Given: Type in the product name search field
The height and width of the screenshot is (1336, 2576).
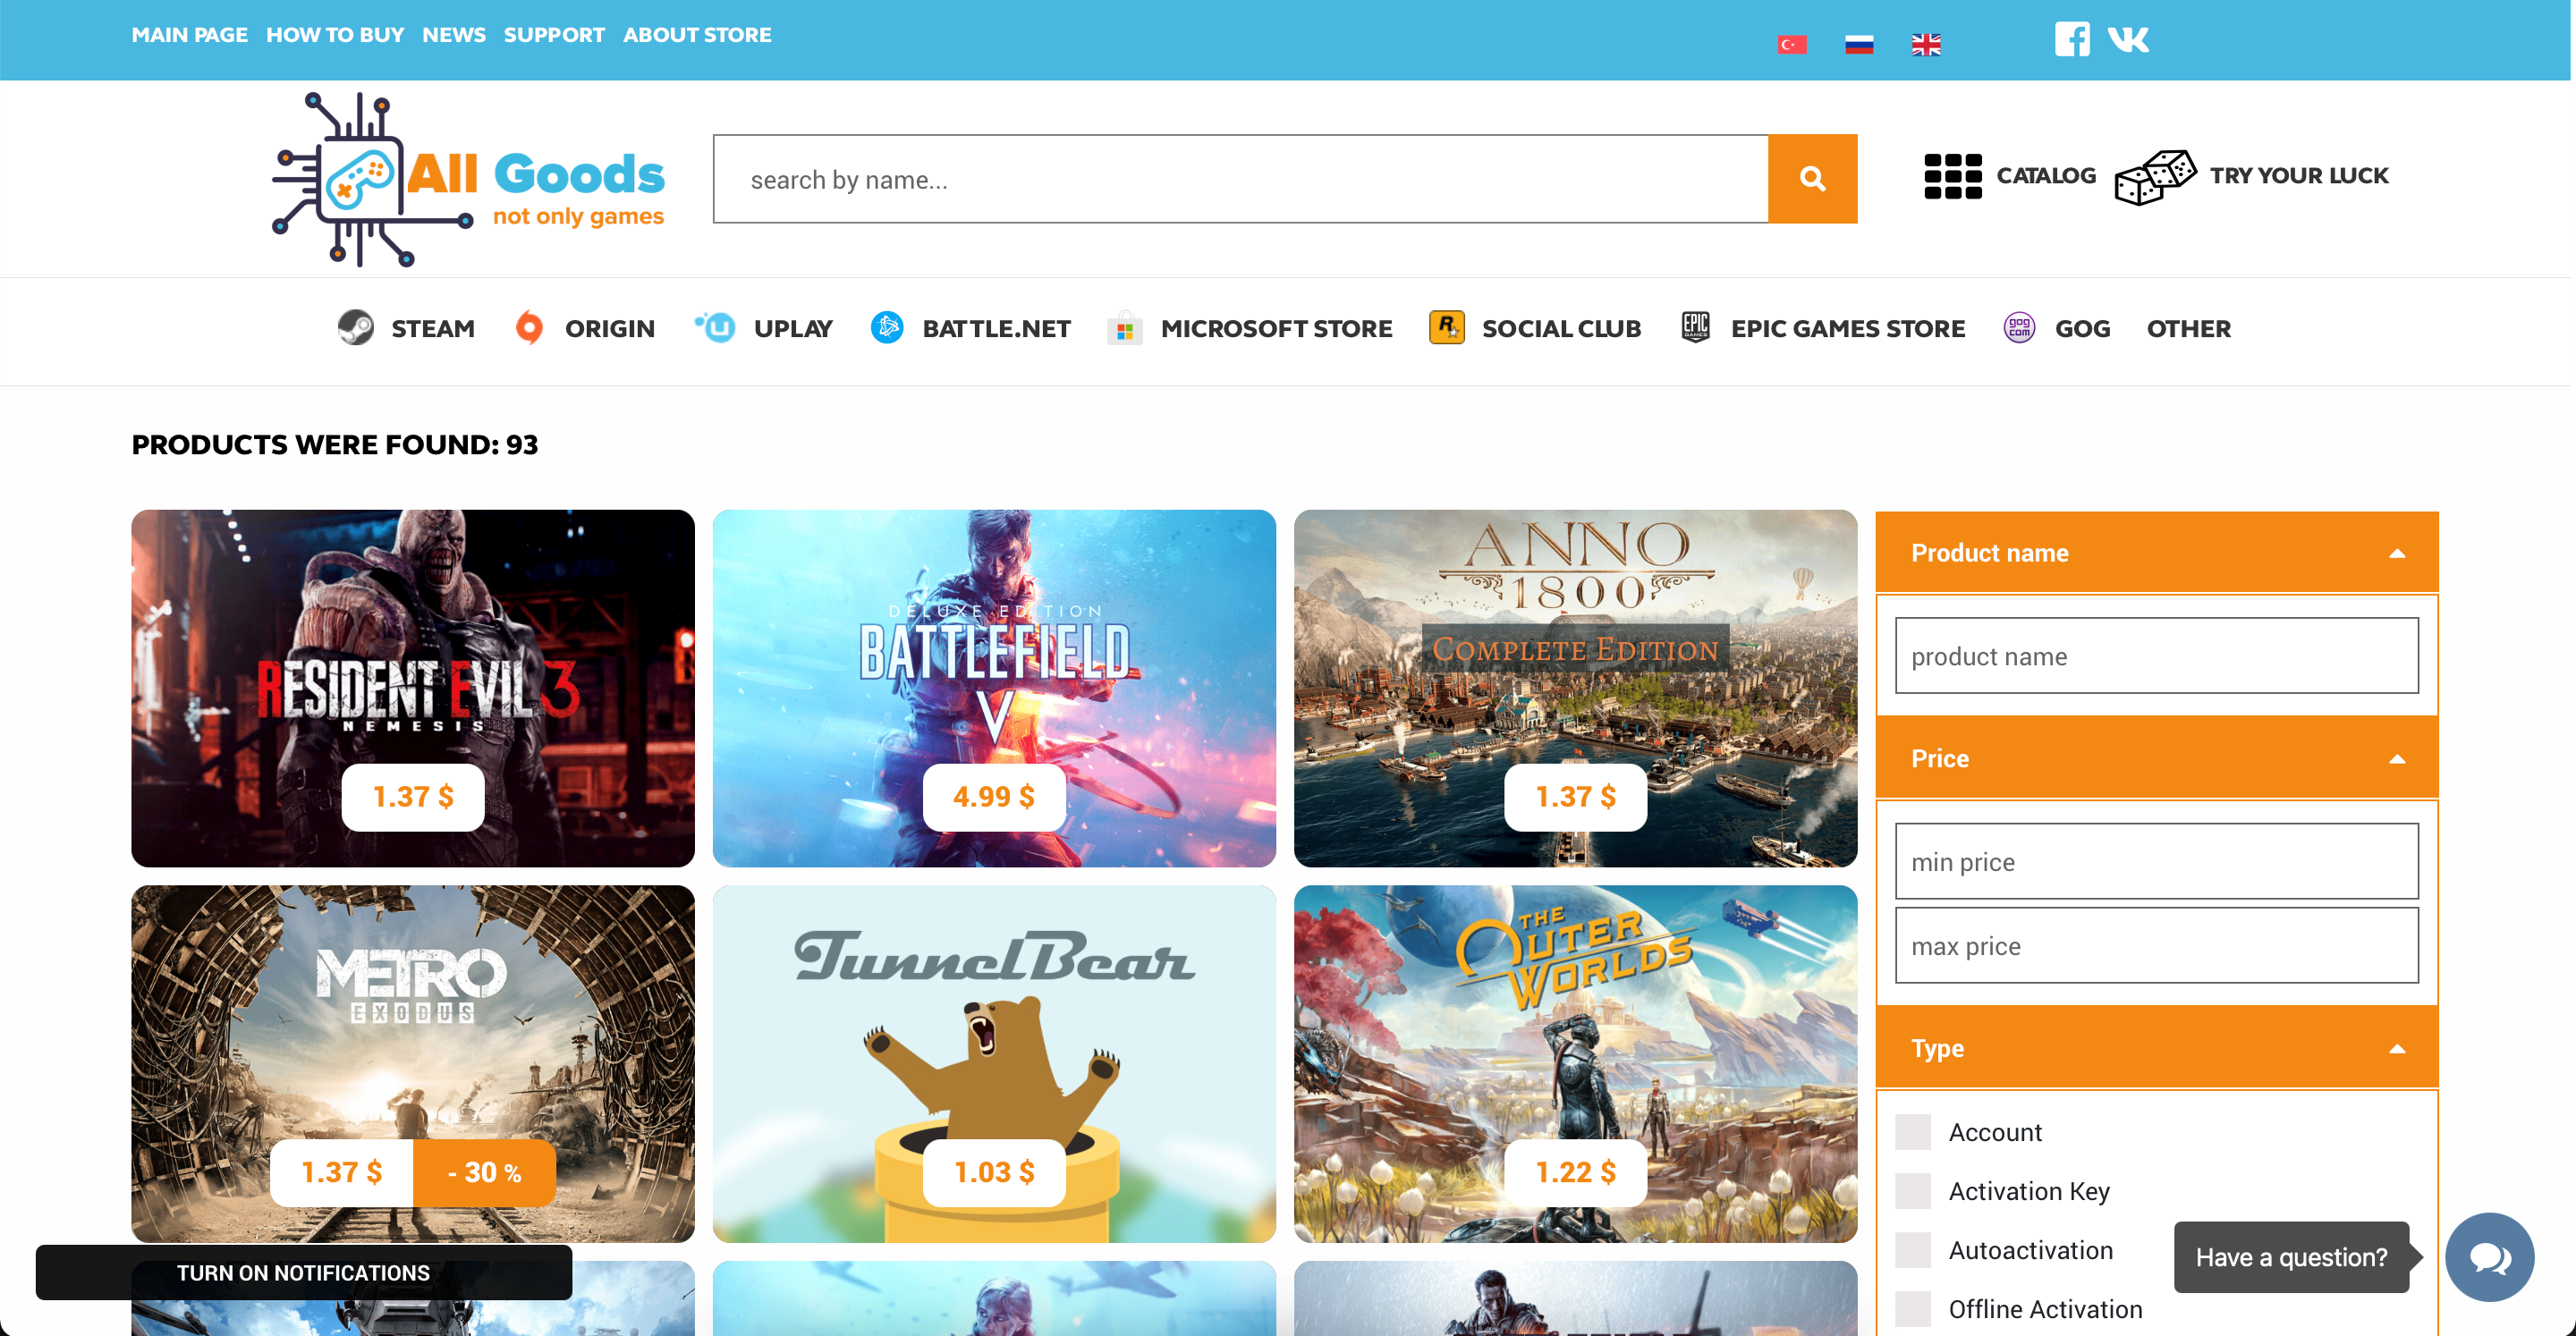Looking at the screenshot, I should click(x=2156, y=655).
